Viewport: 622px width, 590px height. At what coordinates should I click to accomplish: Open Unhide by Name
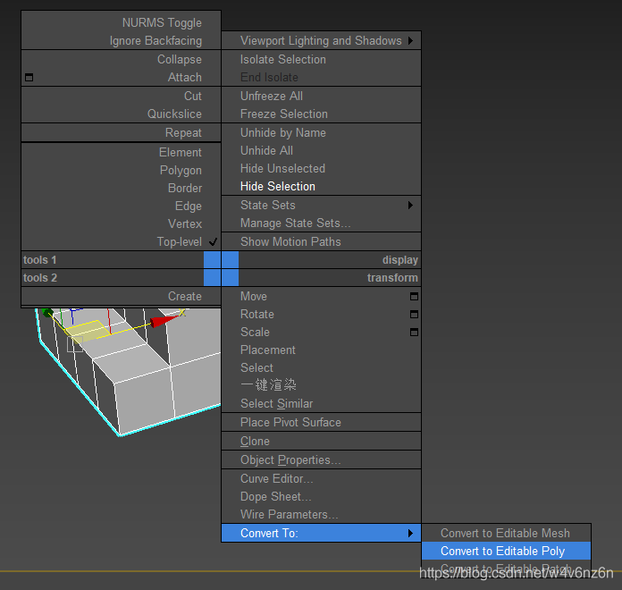click(283, 132)
